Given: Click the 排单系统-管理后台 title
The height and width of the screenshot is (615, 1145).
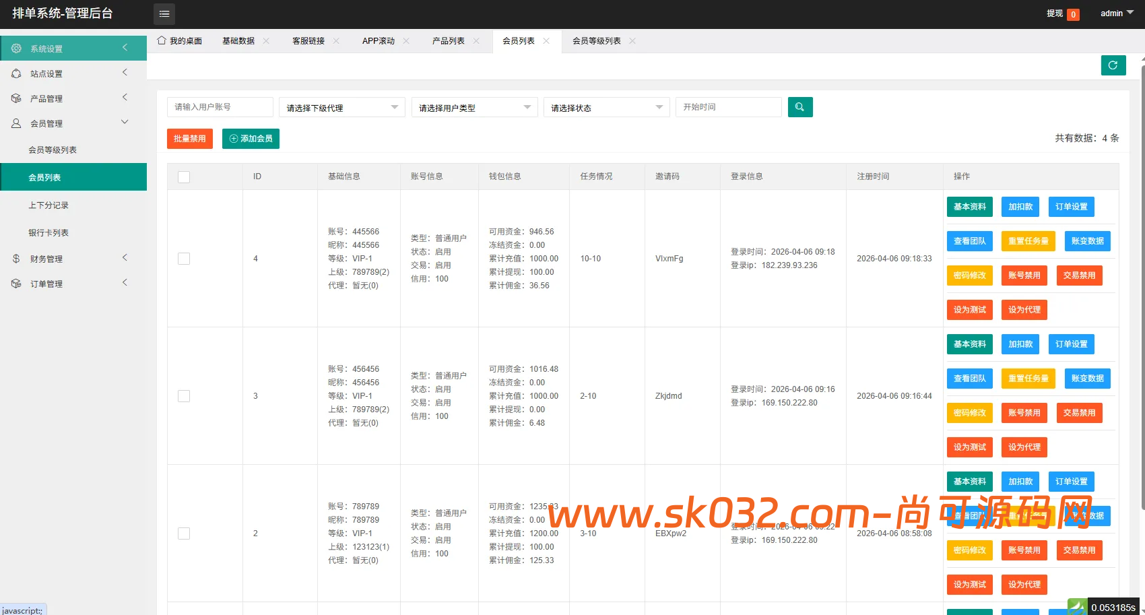Looking at the screenshot, I should pyautogui.click(x=63, y=13).
